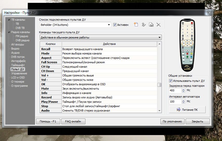Click the commands list scrollbar thumb
The height and width of the screenshot is (141, 222).
(159, 85)
